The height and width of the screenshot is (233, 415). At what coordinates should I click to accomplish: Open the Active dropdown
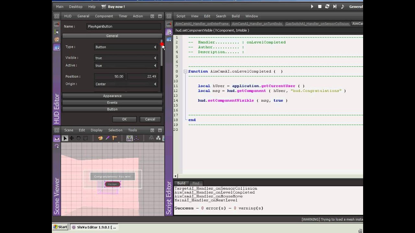126,65
